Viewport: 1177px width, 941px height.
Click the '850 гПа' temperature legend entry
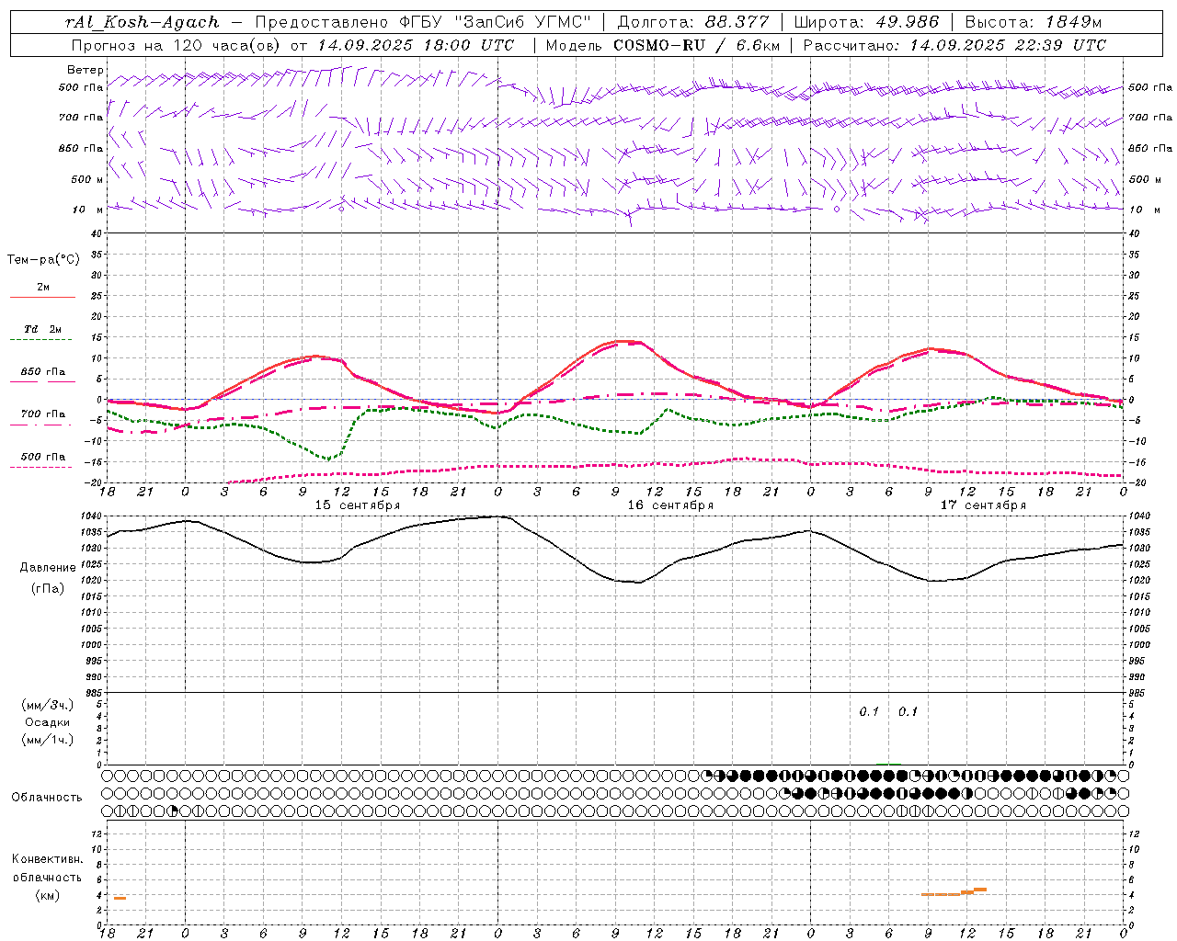click(x=42, y=372)
